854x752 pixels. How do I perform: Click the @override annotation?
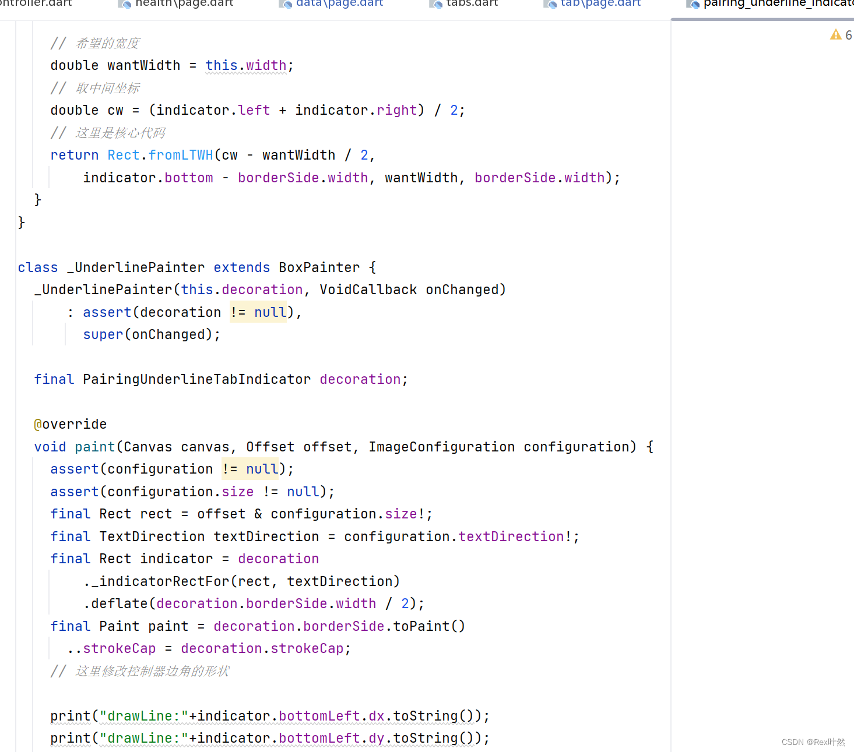(x=70, y=424)
